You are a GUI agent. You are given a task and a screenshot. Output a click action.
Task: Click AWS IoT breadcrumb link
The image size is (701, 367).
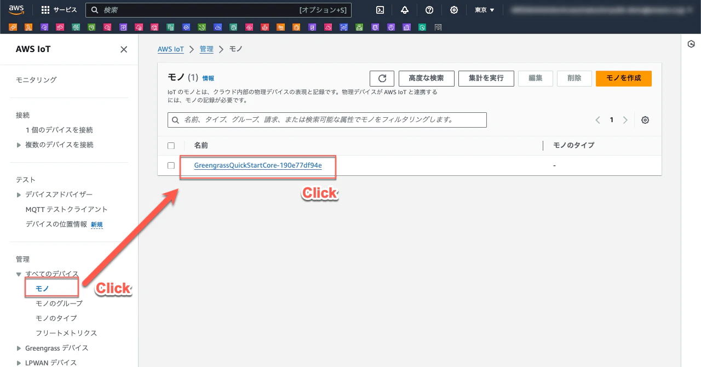coord(171,49)
